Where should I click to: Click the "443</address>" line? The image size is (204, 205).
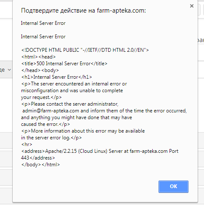point(38,158)
